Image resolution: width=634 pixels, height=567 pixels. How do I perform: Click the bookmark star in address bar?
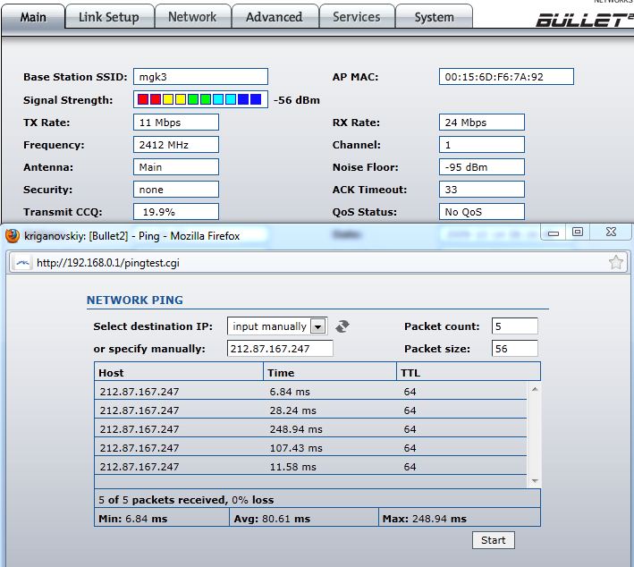coord(615,263)
